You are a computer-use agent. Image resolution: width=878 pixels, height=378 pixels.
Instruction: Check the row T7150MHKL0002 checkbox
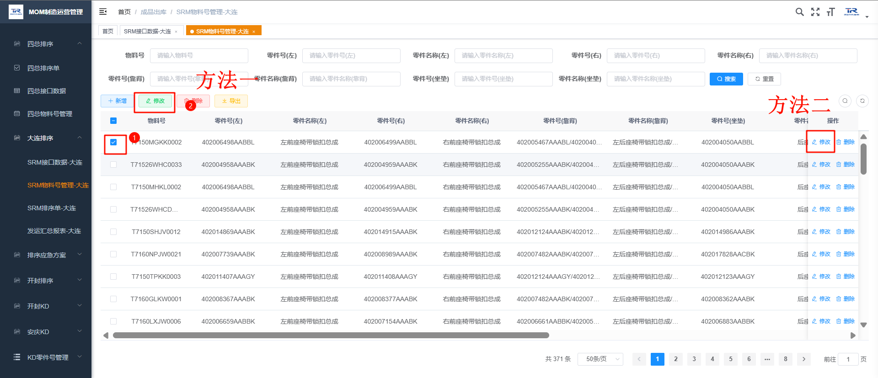pyautogui.click(x=113, y=187)
